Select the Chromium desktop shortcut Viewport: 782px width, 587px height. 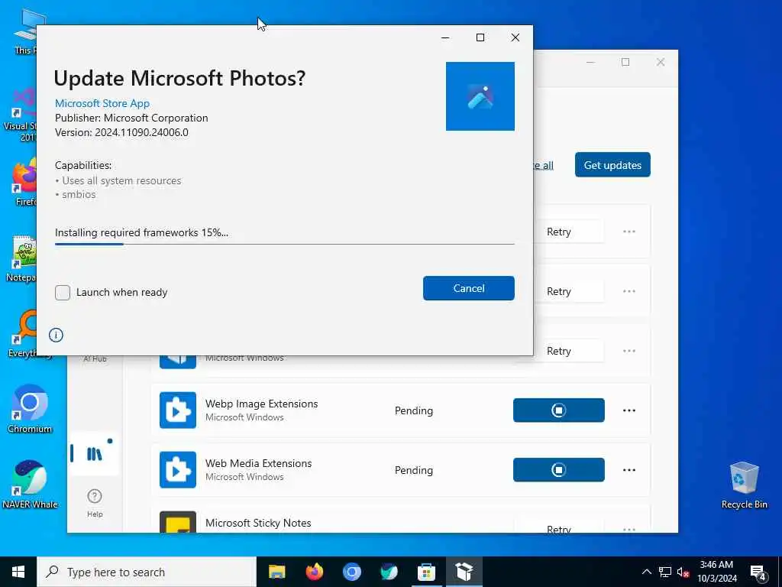(30, 408)
